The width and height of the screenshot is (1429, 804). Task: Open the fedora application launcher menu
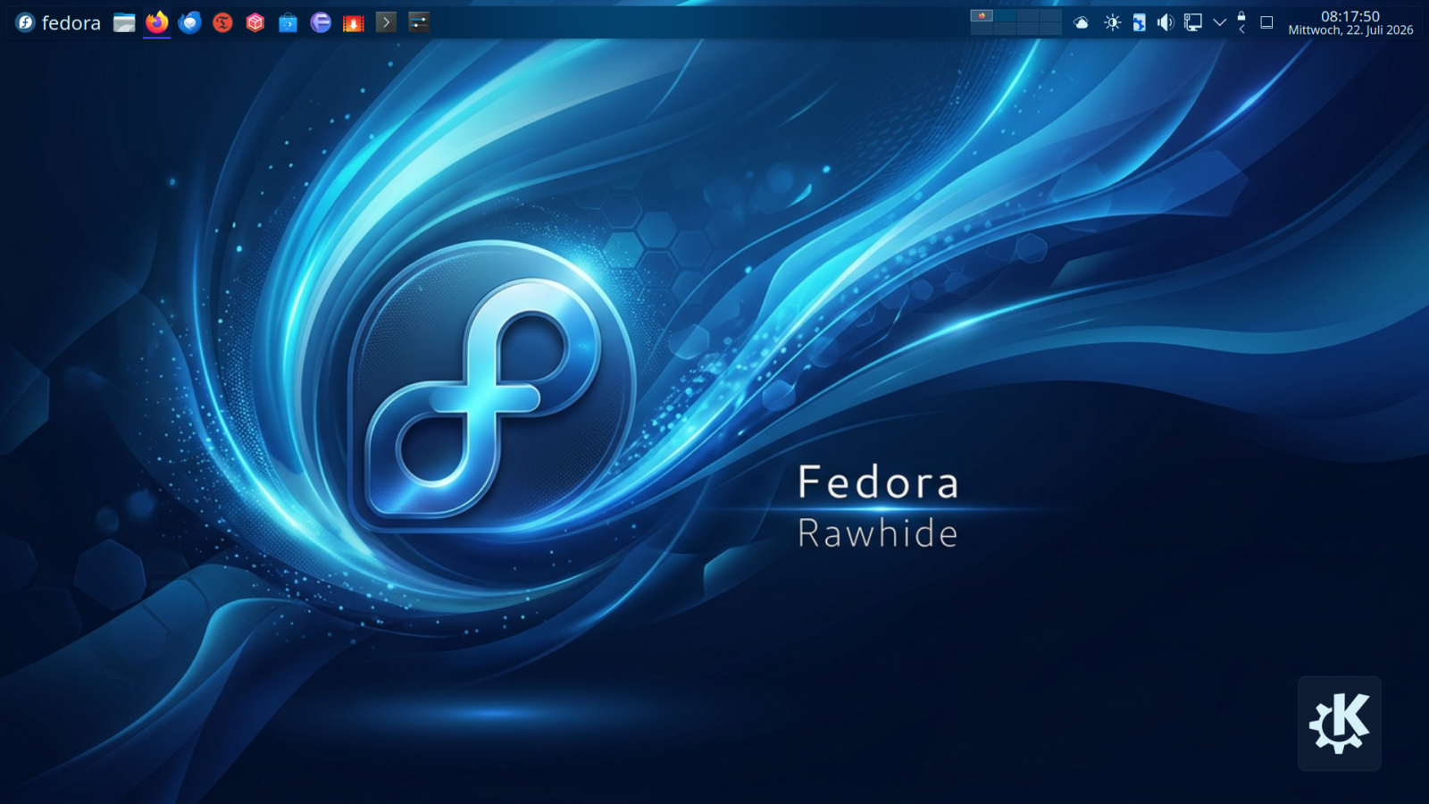58,22
